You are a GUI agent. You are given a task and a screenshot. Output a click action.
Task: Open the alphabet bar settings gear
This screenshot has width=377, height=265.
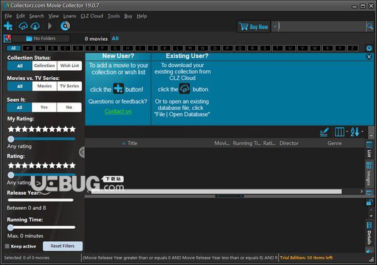pos(369,48)
